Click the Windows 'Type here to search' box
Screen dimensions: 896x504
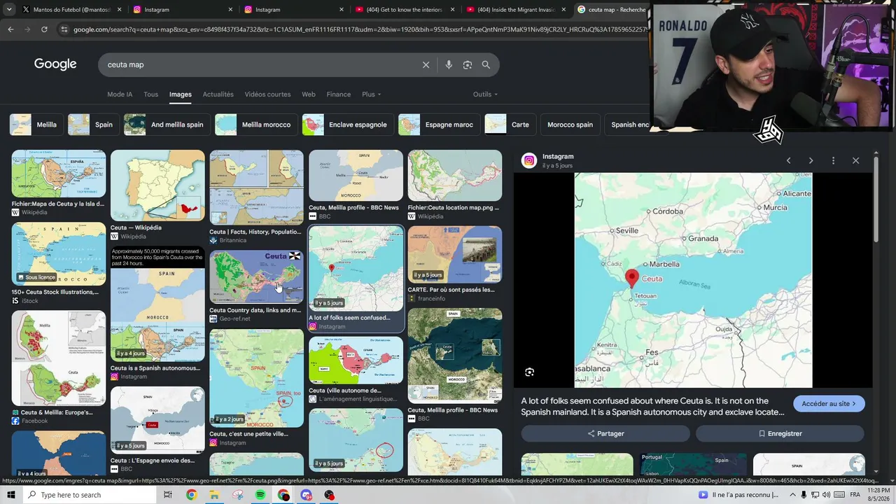(x=90, y=495)
